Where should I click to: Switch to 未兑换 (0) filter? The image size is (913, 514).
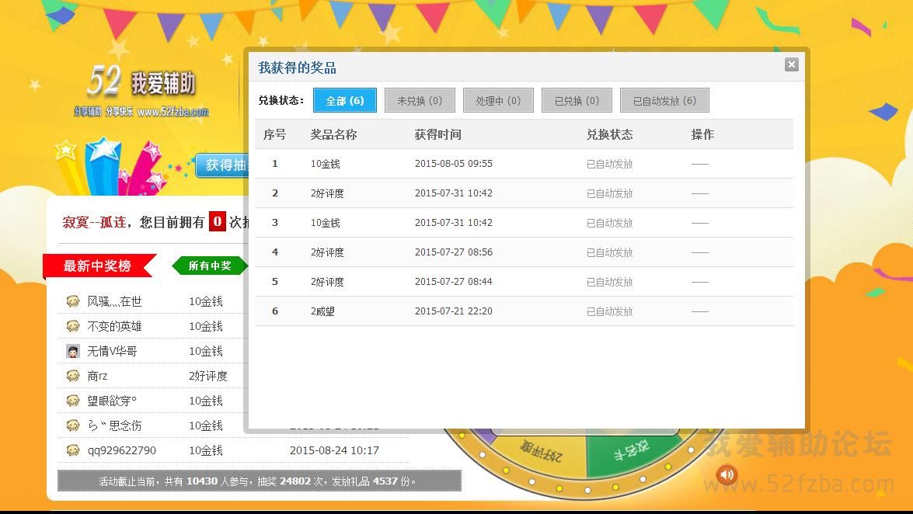click(x=420, y=100)
